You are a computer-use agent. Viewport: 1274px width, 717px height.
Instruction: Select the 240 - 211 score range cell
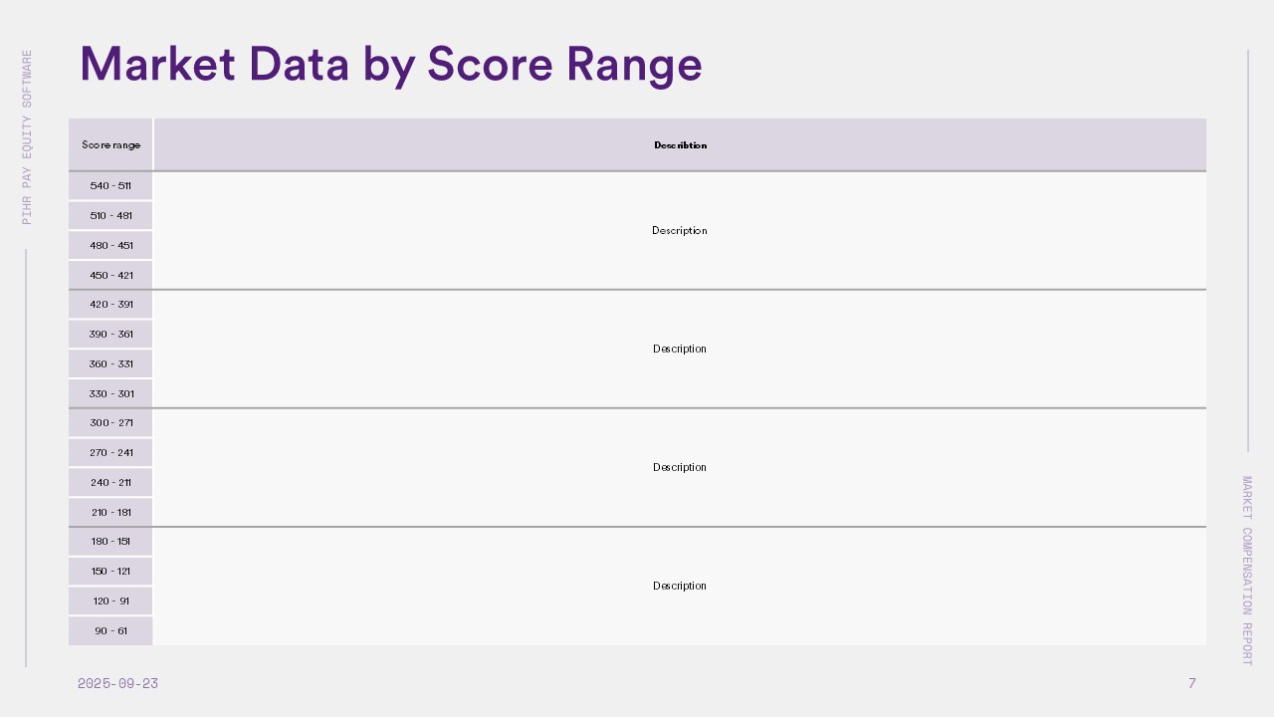[x=110, y=483]
